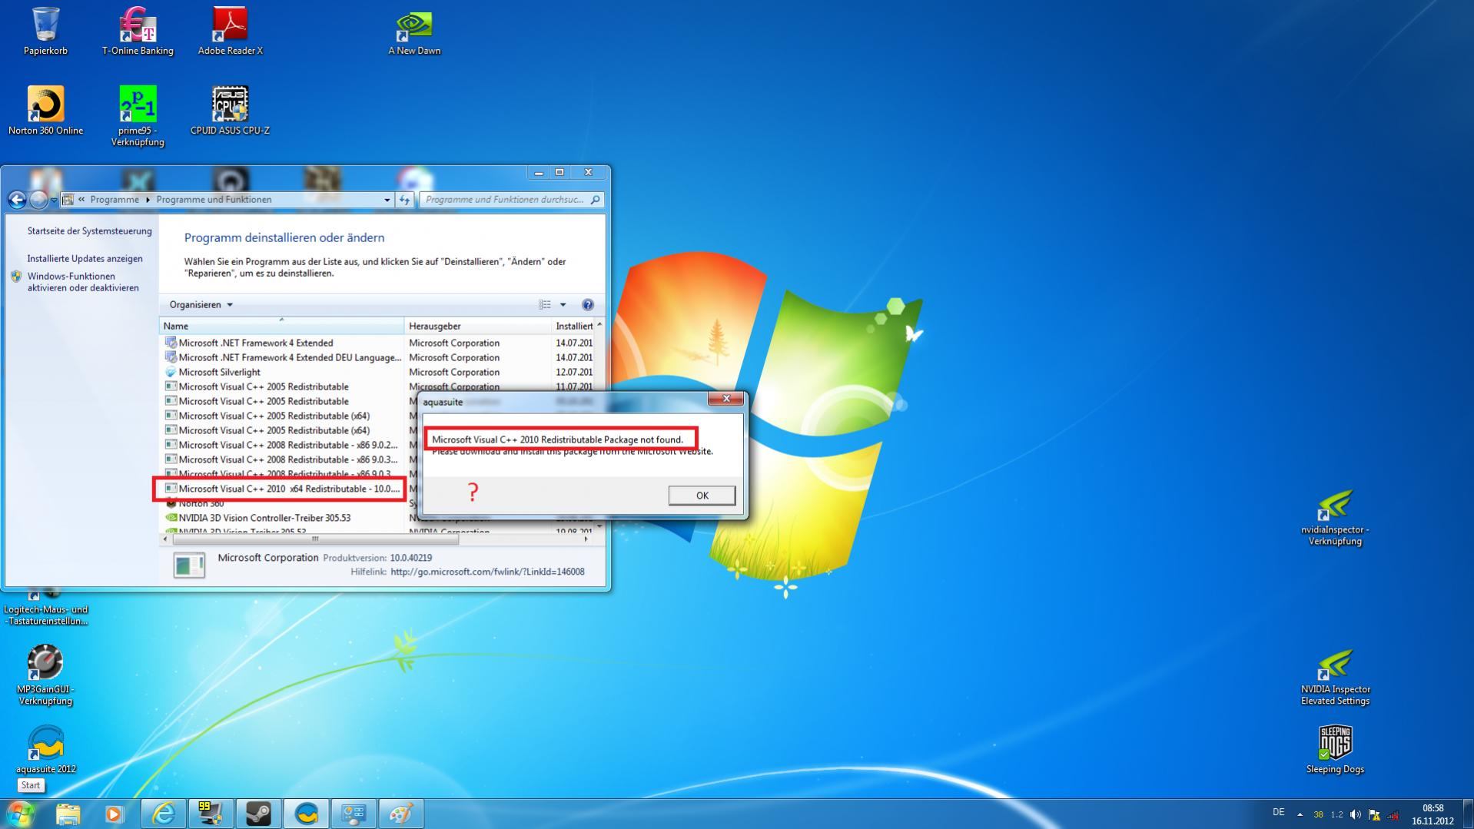Switch to Paint in the taskbar

[401, 814]
